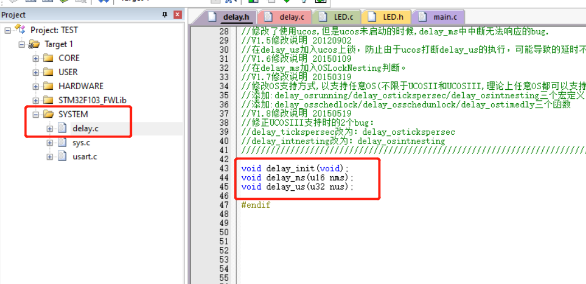Select Project: TEST in the tree
Screen dimensions: 586x284
point(54,30)
